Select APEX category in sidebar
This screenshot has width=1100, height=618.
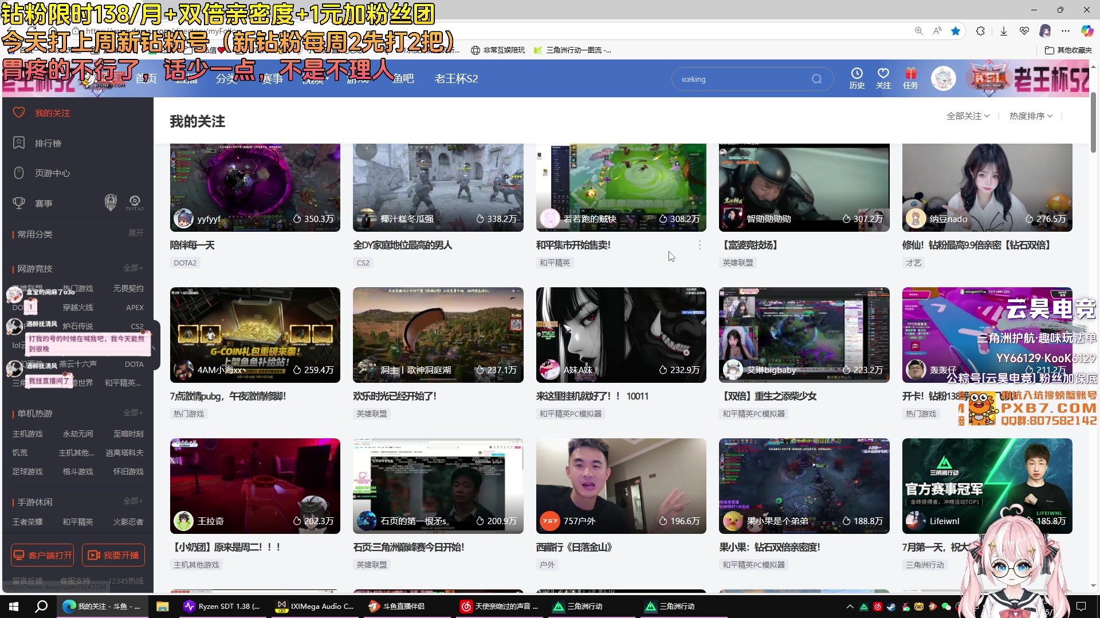pyautogui.click(x=135, y=307)
